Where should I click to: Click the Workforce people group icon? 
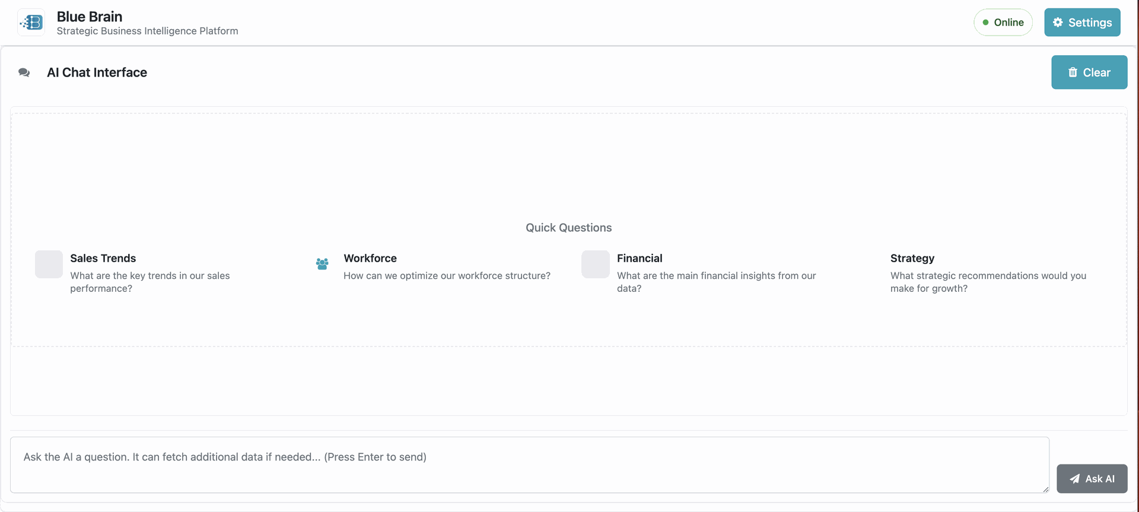[322, 264]
